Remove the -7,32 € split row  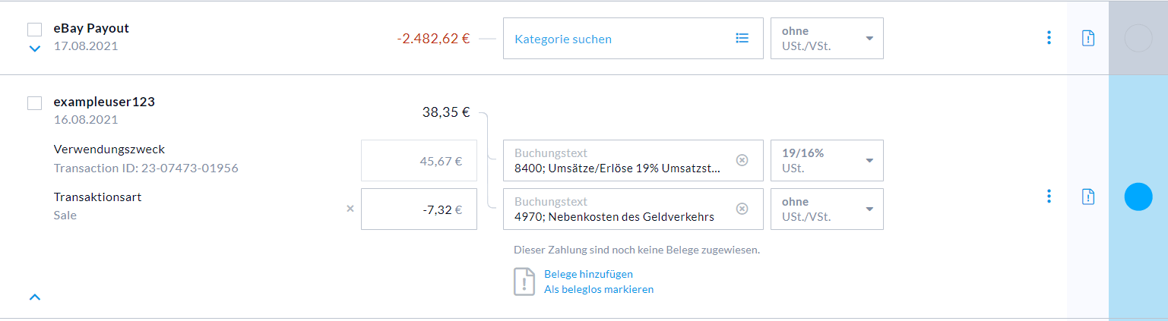tap(350, 209)
